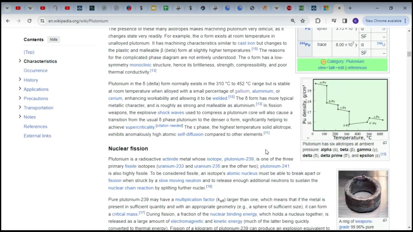
Task: Enlarge the plutonium ring photo via icon
Action: point(385,220)
